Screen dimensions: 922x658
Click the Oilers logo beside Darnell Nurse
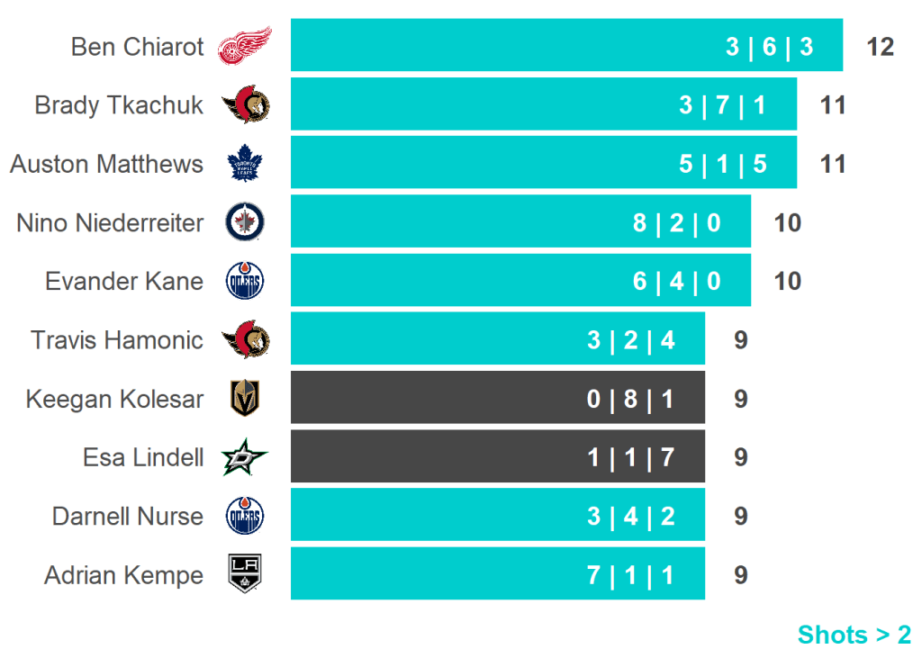[245, 517]
